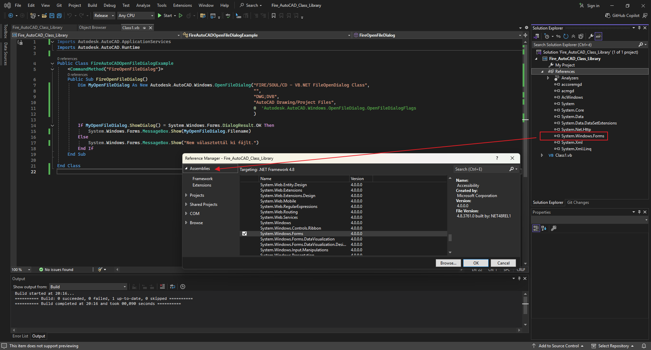Screen dimensions: 651x350
Task: Toggle Categorized view in Properties panel
Action: [536, 228]
